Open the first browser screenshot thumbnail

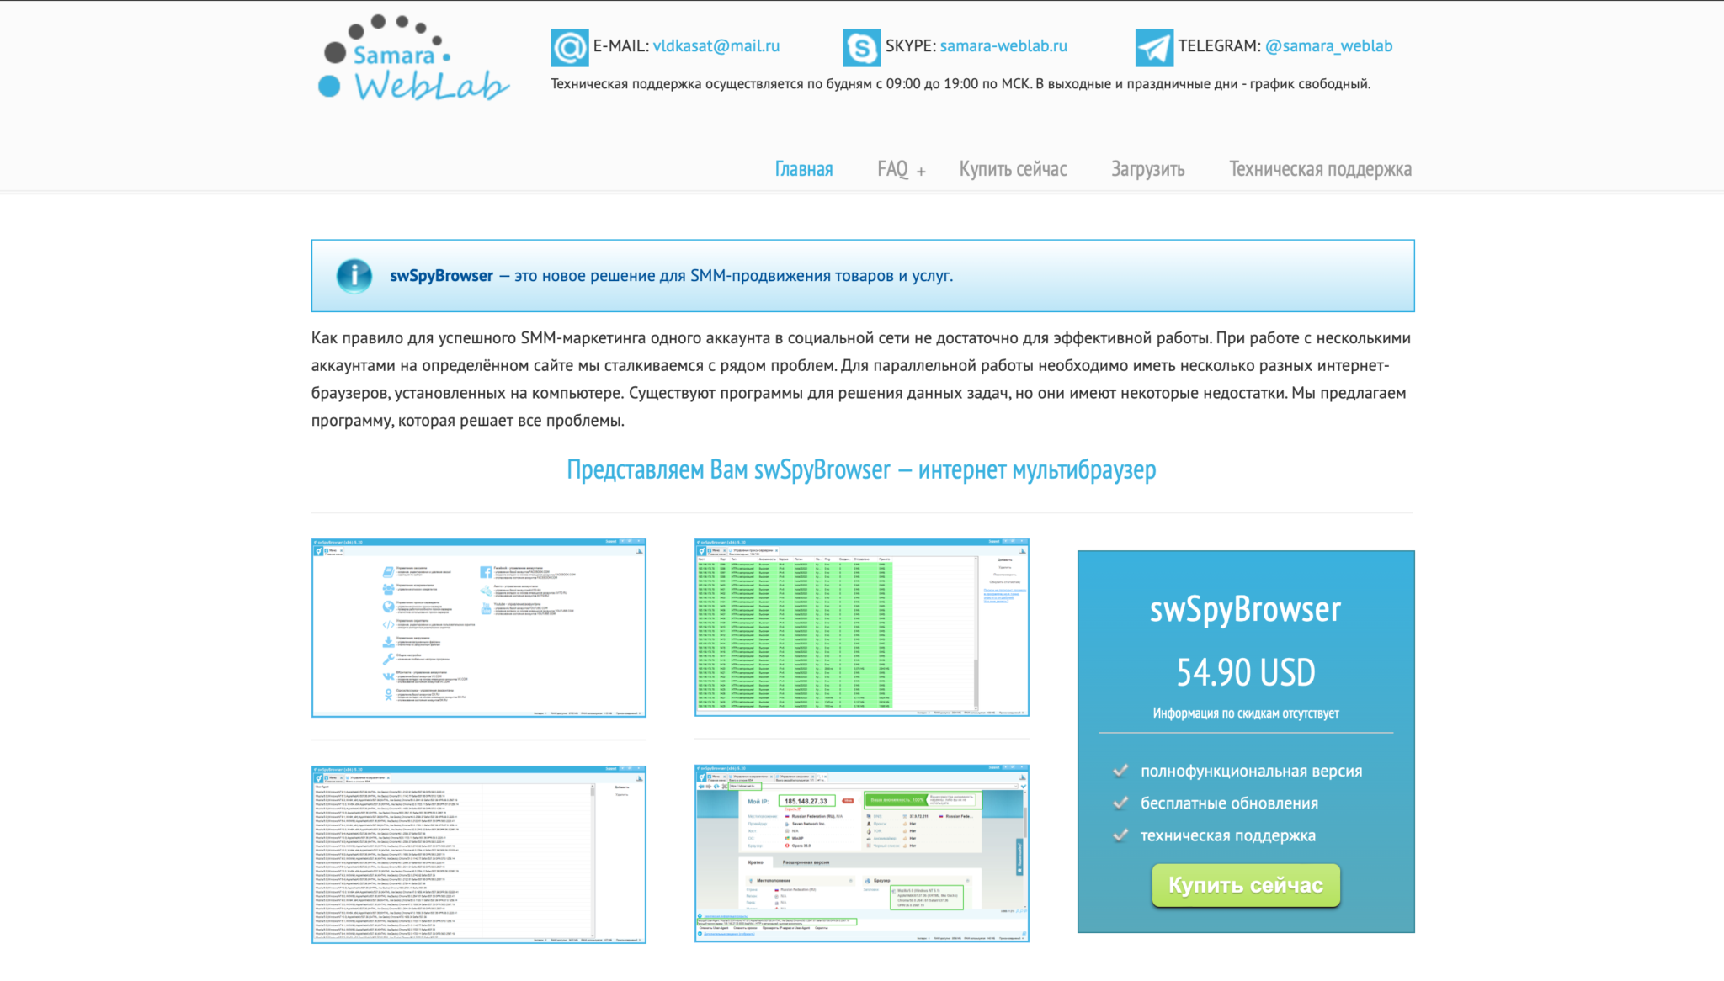click(480, 627)
